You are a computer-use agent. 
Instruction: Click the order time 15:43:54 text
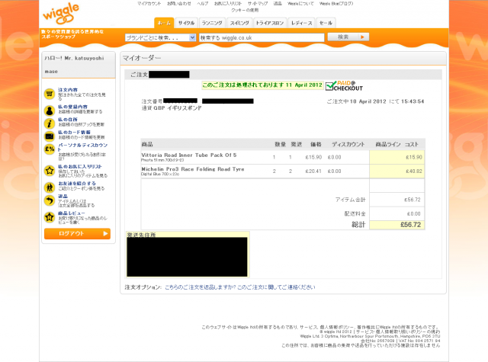click(413, 101)
